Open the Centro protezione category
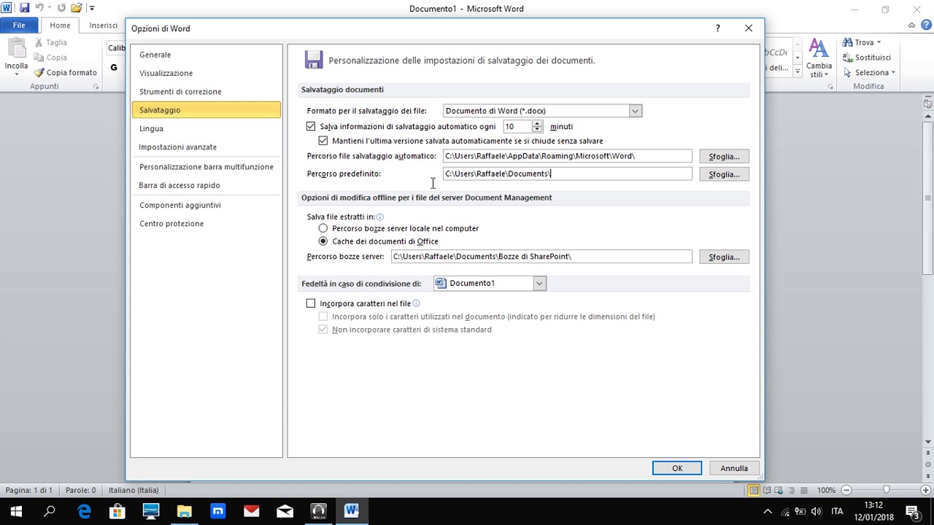Viewport: 934px width, 525px height. click(x=206, y=224)
